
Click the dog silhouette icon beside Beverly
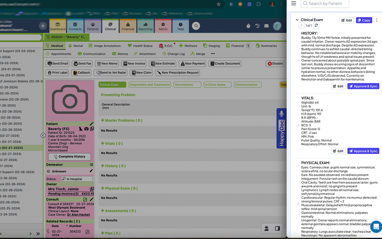pos(81,128)
